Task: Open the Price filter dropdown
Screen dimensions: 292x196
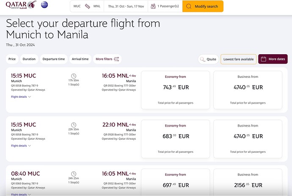Action: 12,59
